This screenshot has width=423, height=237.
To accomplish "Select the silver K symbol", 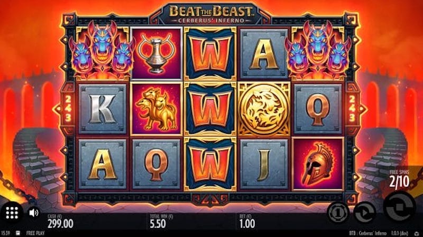I will 102,109.
